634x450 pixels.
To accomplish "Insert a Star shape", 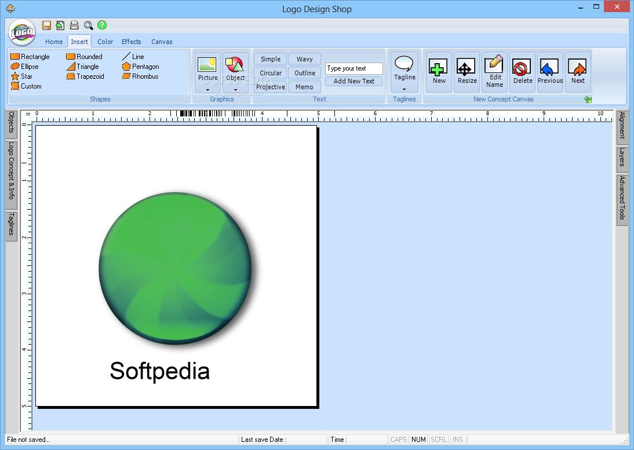I will tap(21, 76).
